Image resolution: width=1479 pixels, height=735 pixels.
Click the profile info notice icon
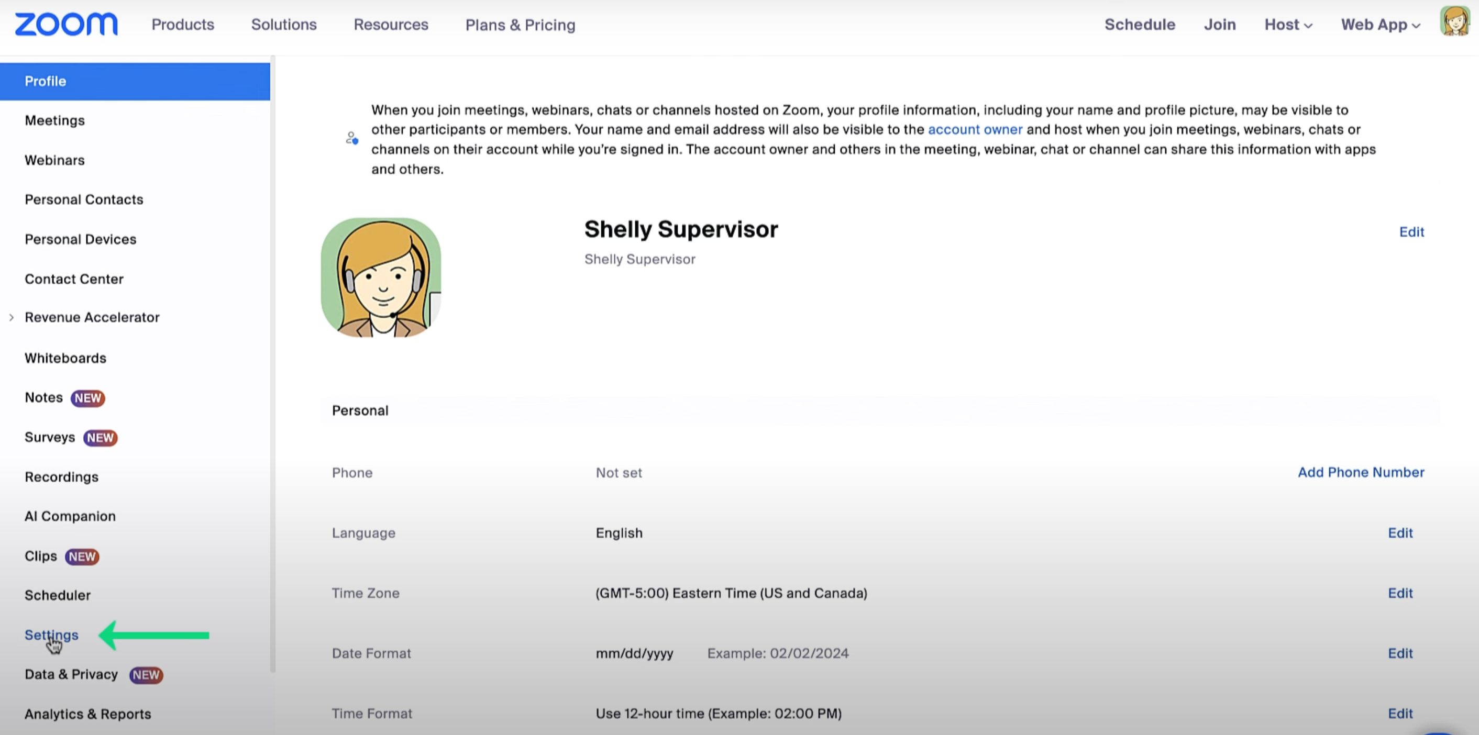pos(352,138)
